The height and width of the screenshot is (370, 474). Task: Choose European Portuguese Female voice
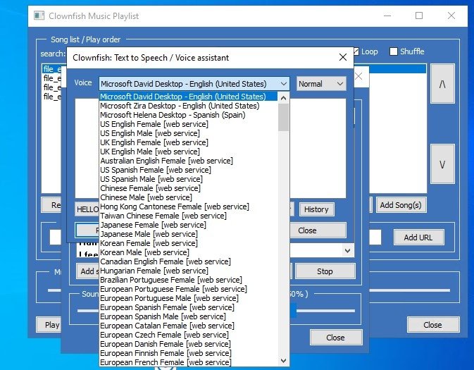pos(188,289)
